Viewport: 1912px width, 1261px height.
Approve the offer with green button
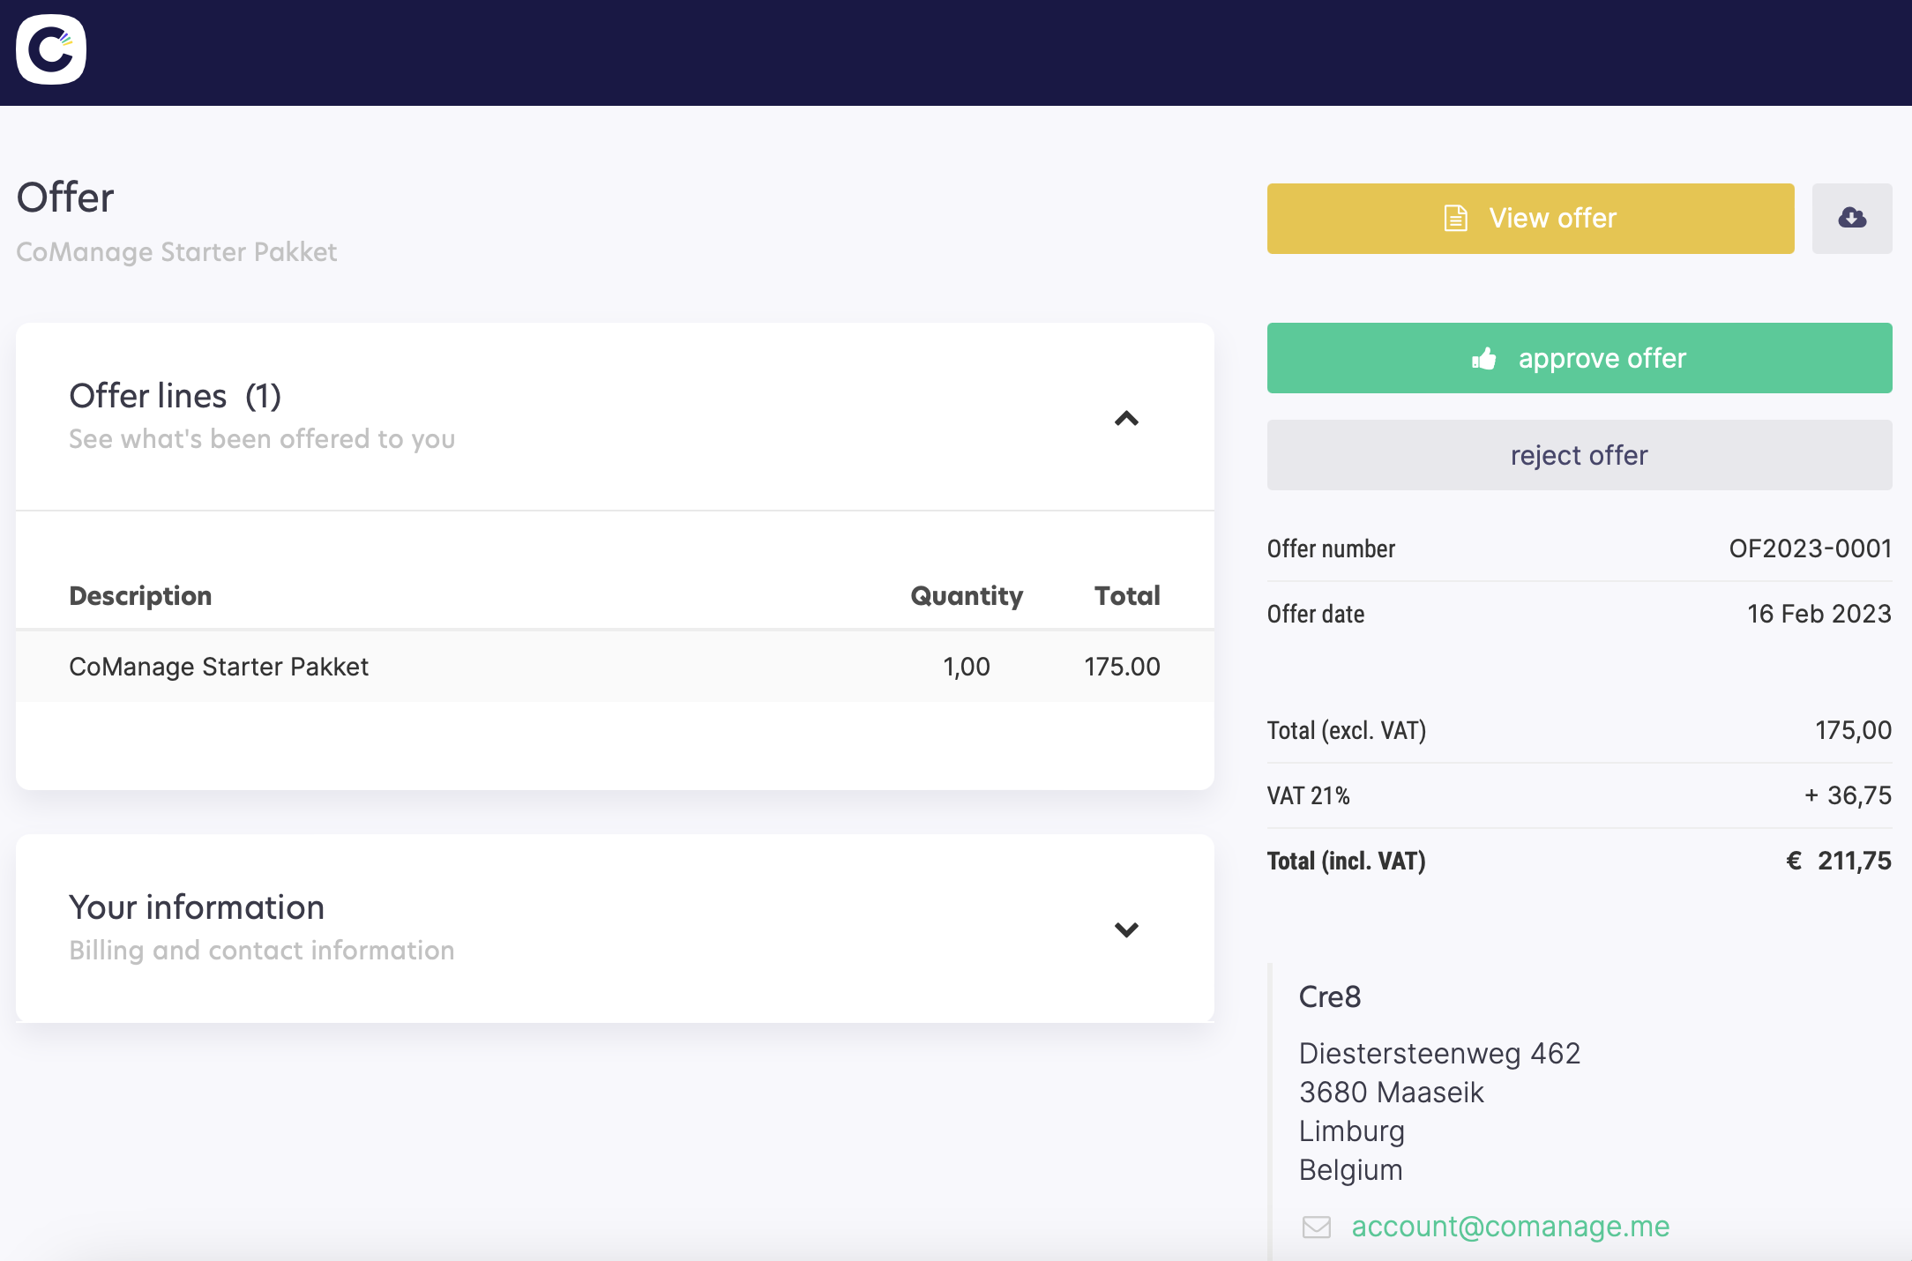pyautogui.click(x=1580, y=358)
